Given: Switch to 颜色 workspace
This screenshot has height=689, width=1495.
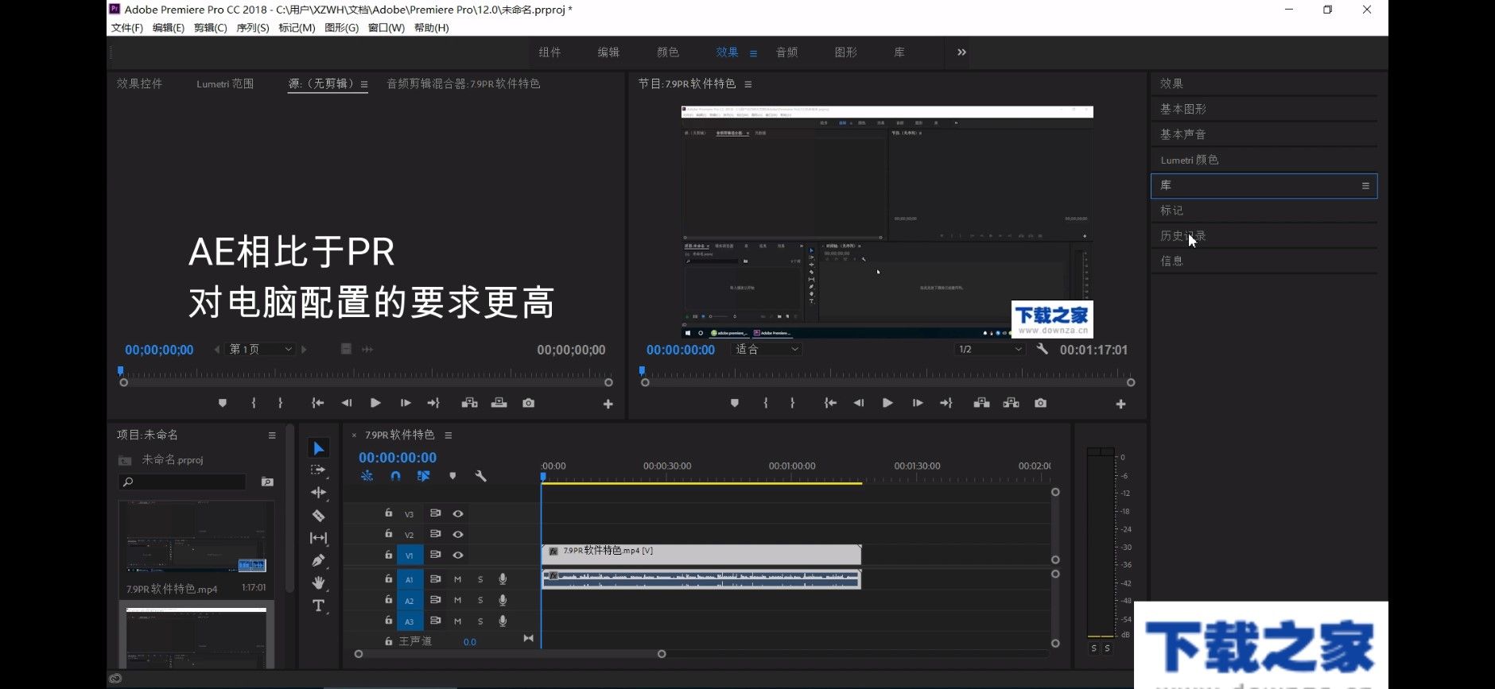Looking at the screenshot, I should point(668,52).
